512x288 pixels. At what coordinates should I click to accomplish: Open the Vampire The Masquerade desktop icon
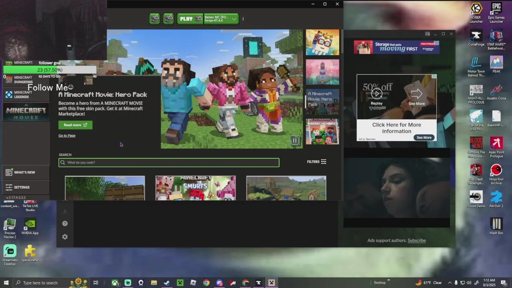tap(476, 148)
